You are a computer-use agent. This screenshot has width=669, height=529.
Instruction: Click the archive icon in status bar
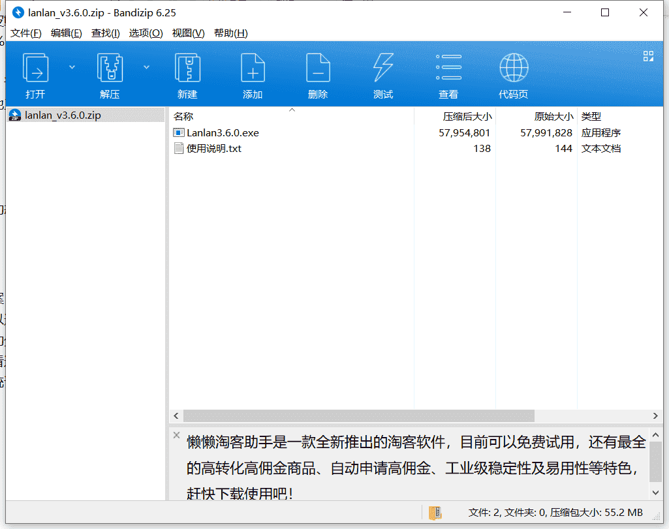[x=435, y=513]
